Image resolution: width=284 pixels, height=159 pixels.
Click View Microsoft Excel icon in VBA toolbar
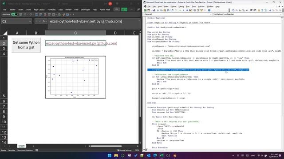click(145, 10)
